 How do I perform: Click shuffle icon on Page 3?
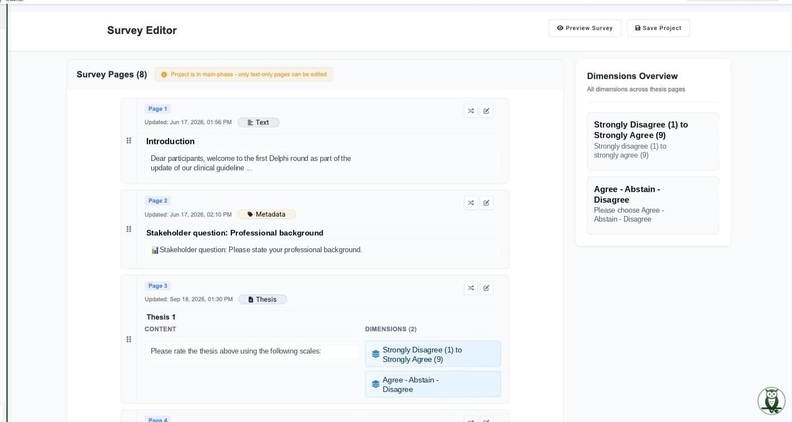click(471, 288)
